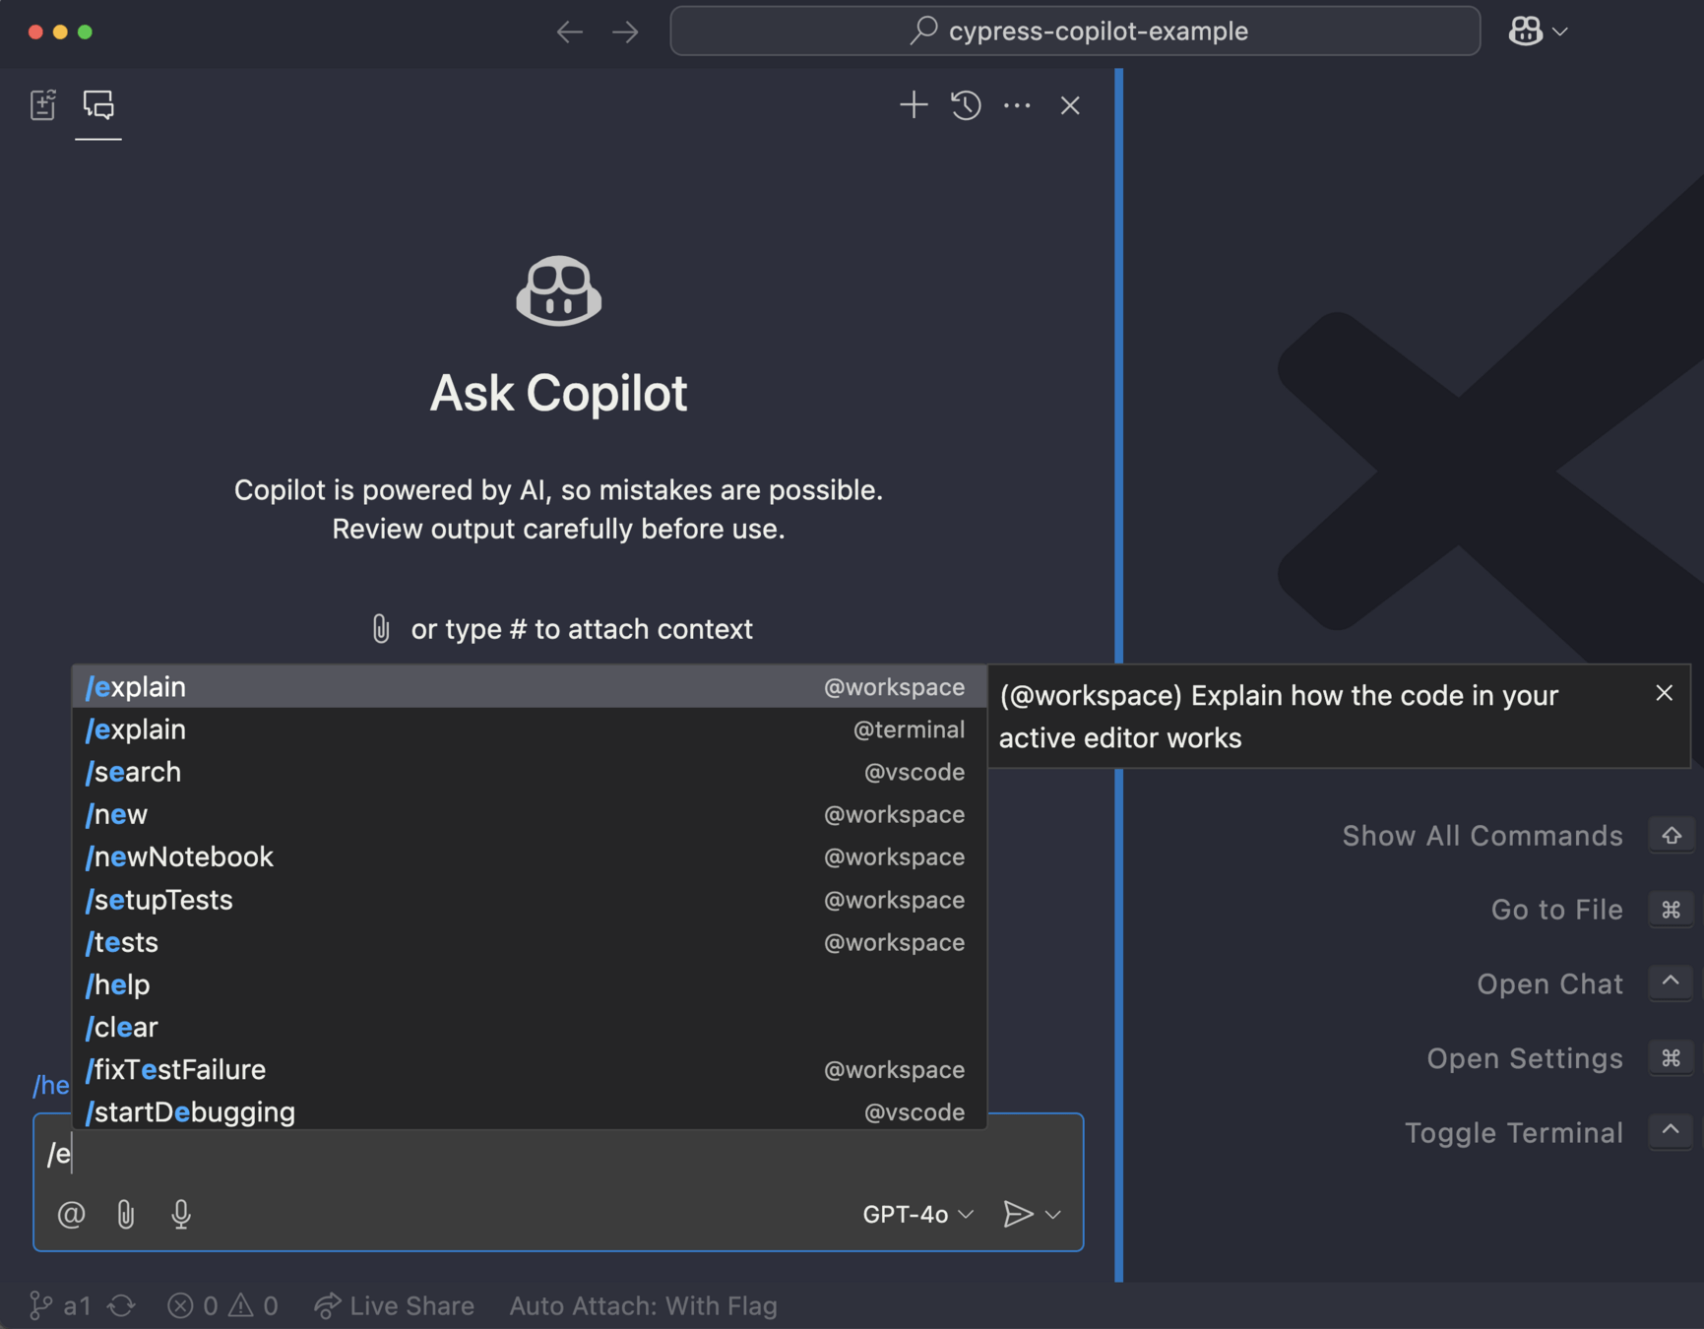This screenshot has height=1329, width=1704.
Task: Open chat views and more actions menu
Action: point(1017,104)
